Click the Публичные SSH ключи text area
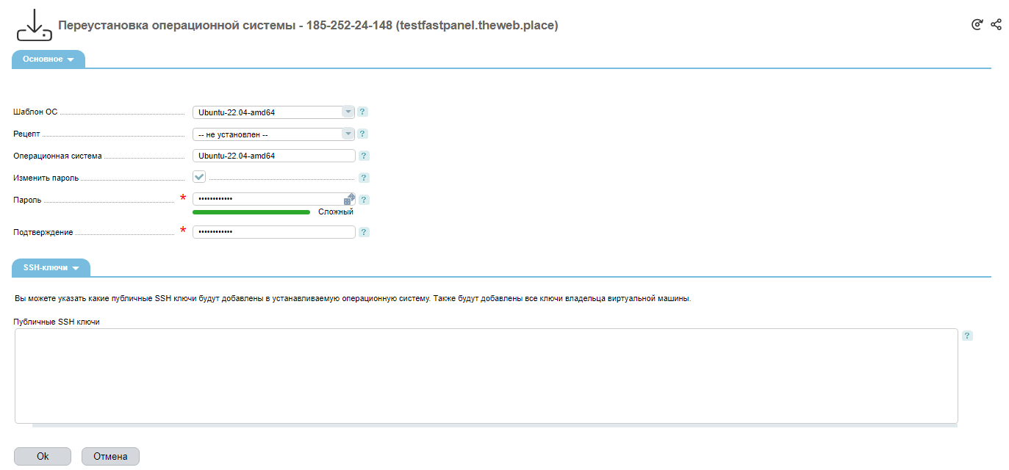 [486, 376]
